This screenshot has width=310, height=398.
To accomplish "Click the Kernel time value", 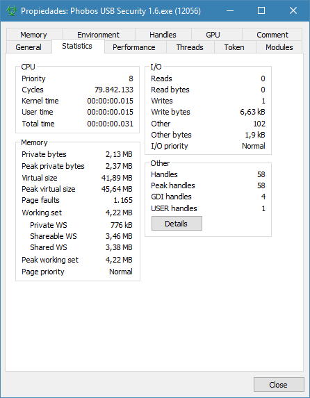I will (111, 101).
